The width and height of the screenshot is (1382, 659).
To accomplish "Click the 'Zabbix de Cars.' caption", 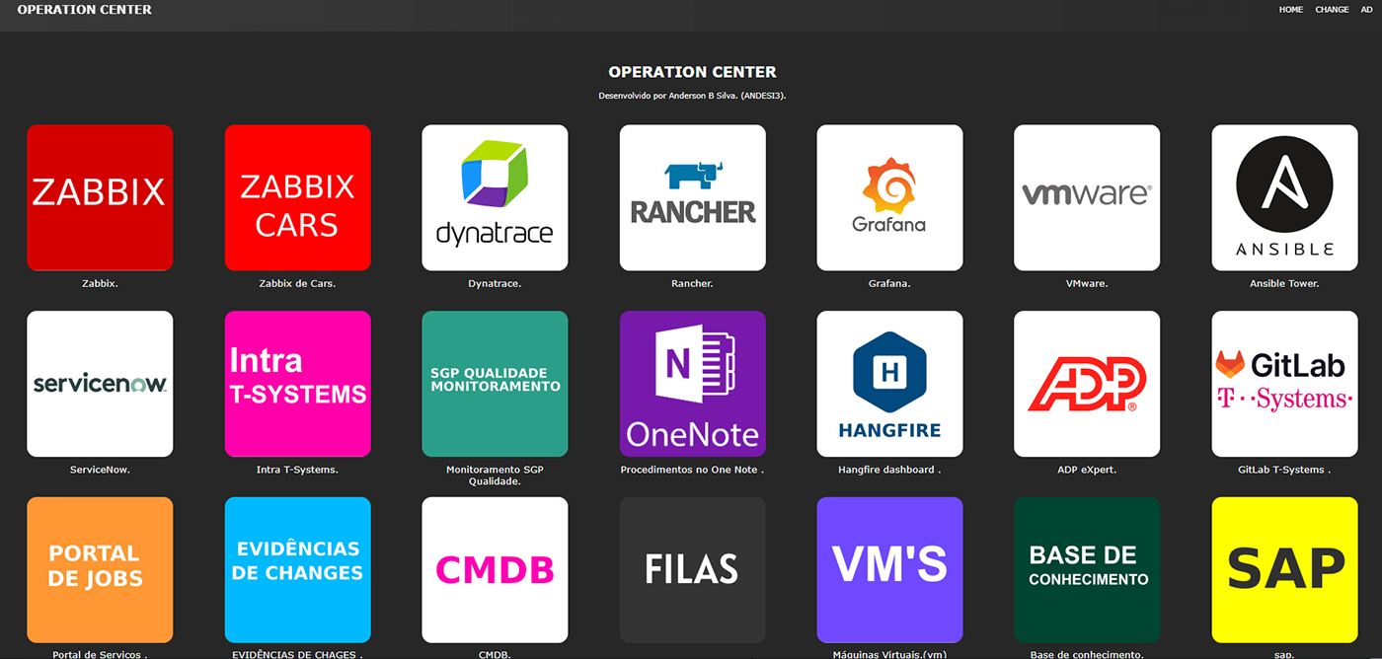I will [x=297, y=283].
